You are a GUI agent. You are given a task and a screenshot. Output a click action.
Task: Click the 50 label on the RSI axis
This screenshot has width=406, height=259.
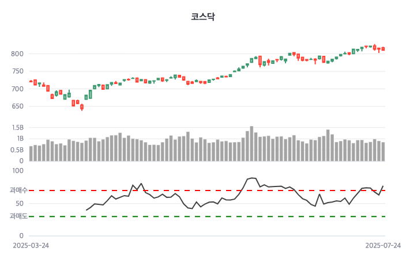click(19, 204)
